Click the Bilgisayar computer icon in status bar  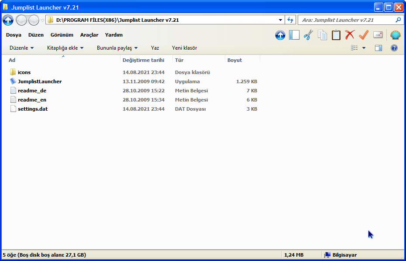tap(327, 255)
